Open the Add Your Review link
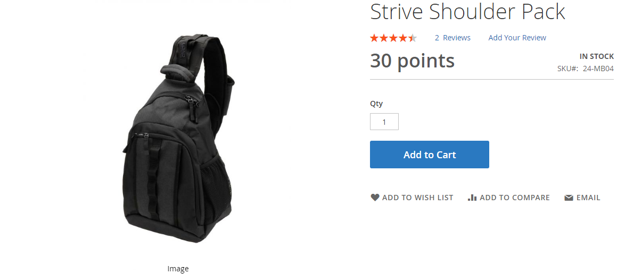617x274 pixels. pyautogui.click(x=517, y=38)
